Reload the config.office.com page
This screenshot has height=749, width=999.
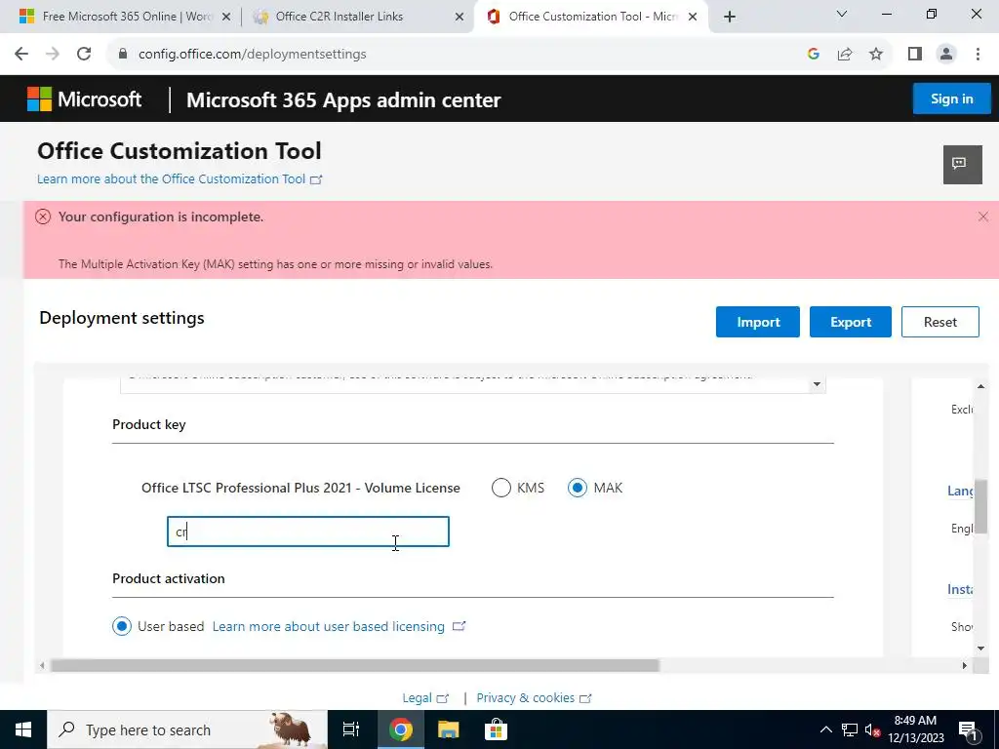click(x=84, y=54)
